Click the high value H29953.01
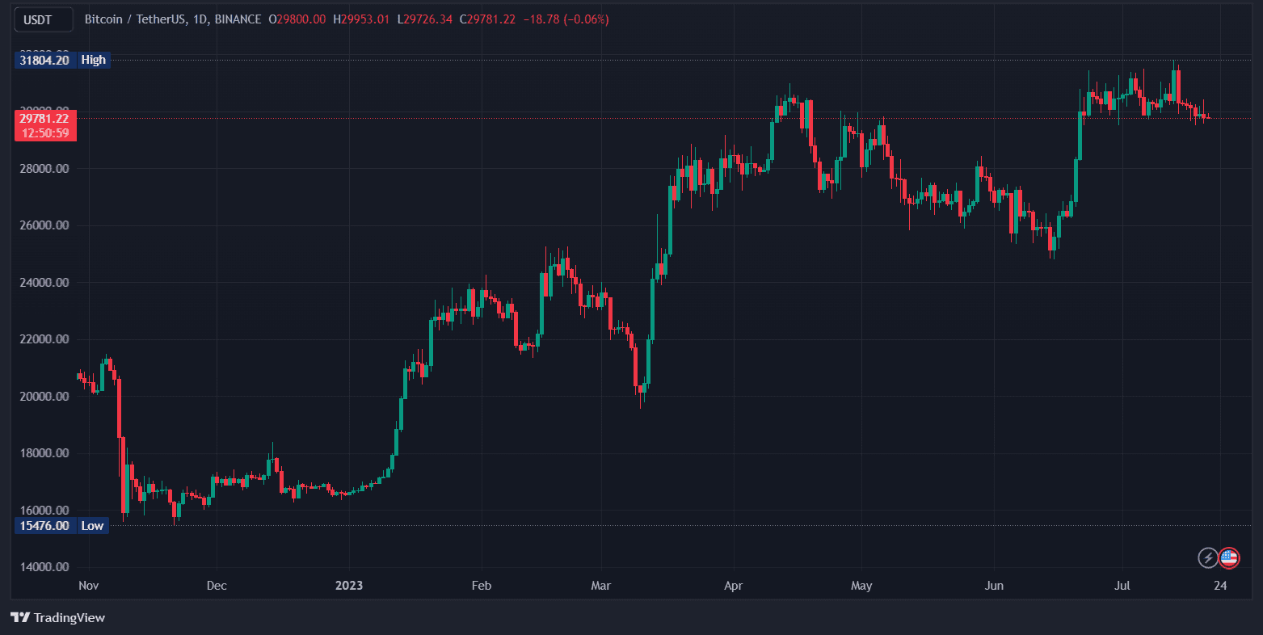This screenshot has height=635, width=1263. coord(362,19)
